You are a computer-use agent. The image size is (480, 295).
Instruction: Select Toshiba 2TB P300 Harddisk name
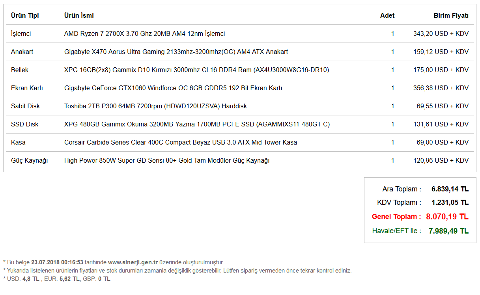pos(155,106)
